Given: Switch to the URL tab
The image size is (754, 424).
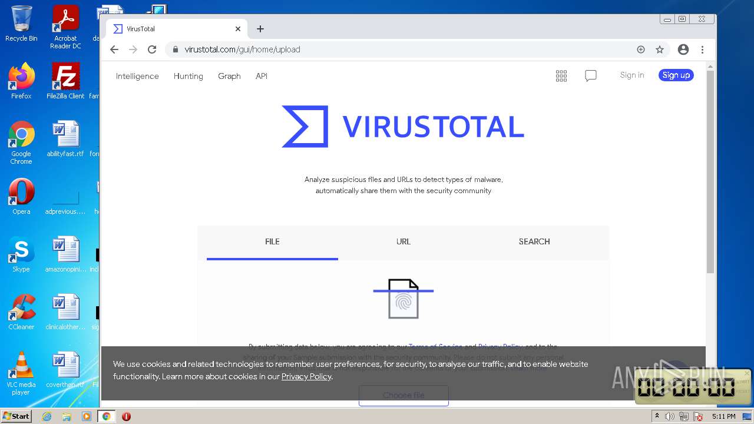Looking at the screenshot, I should (x=404, y=241).
